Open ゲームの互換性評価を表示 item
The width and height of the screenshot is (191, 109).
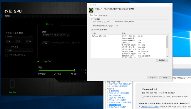118,86
